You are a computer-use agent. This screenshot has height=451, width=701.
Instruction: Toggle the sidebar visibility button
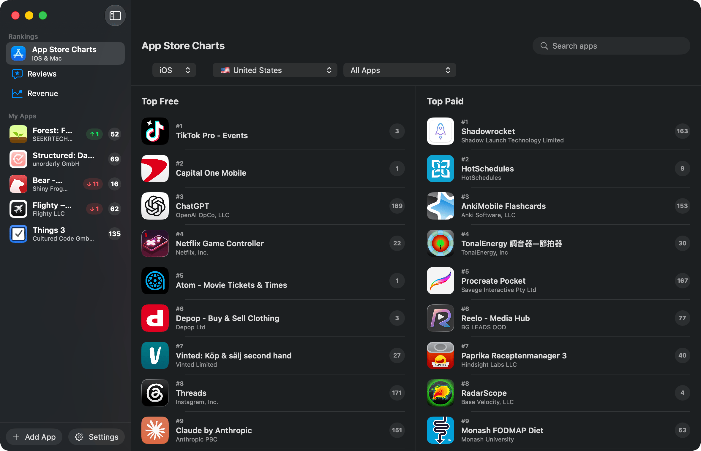pos(115,15)
